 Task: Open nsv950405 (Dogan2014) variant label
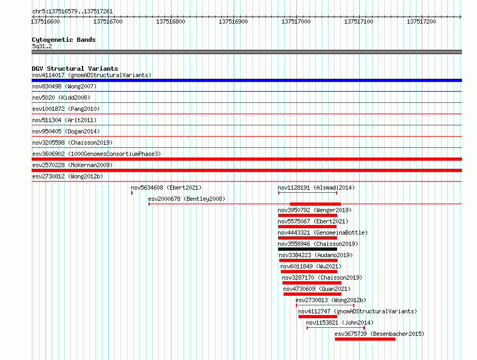click(x=66, y=131)
